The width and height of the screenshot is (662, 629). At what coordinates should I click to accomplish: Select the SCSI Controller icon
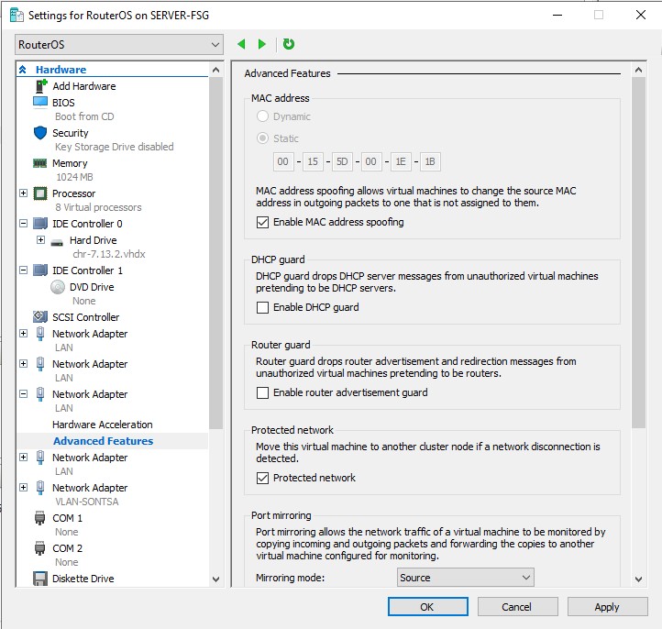pos(40,316)
